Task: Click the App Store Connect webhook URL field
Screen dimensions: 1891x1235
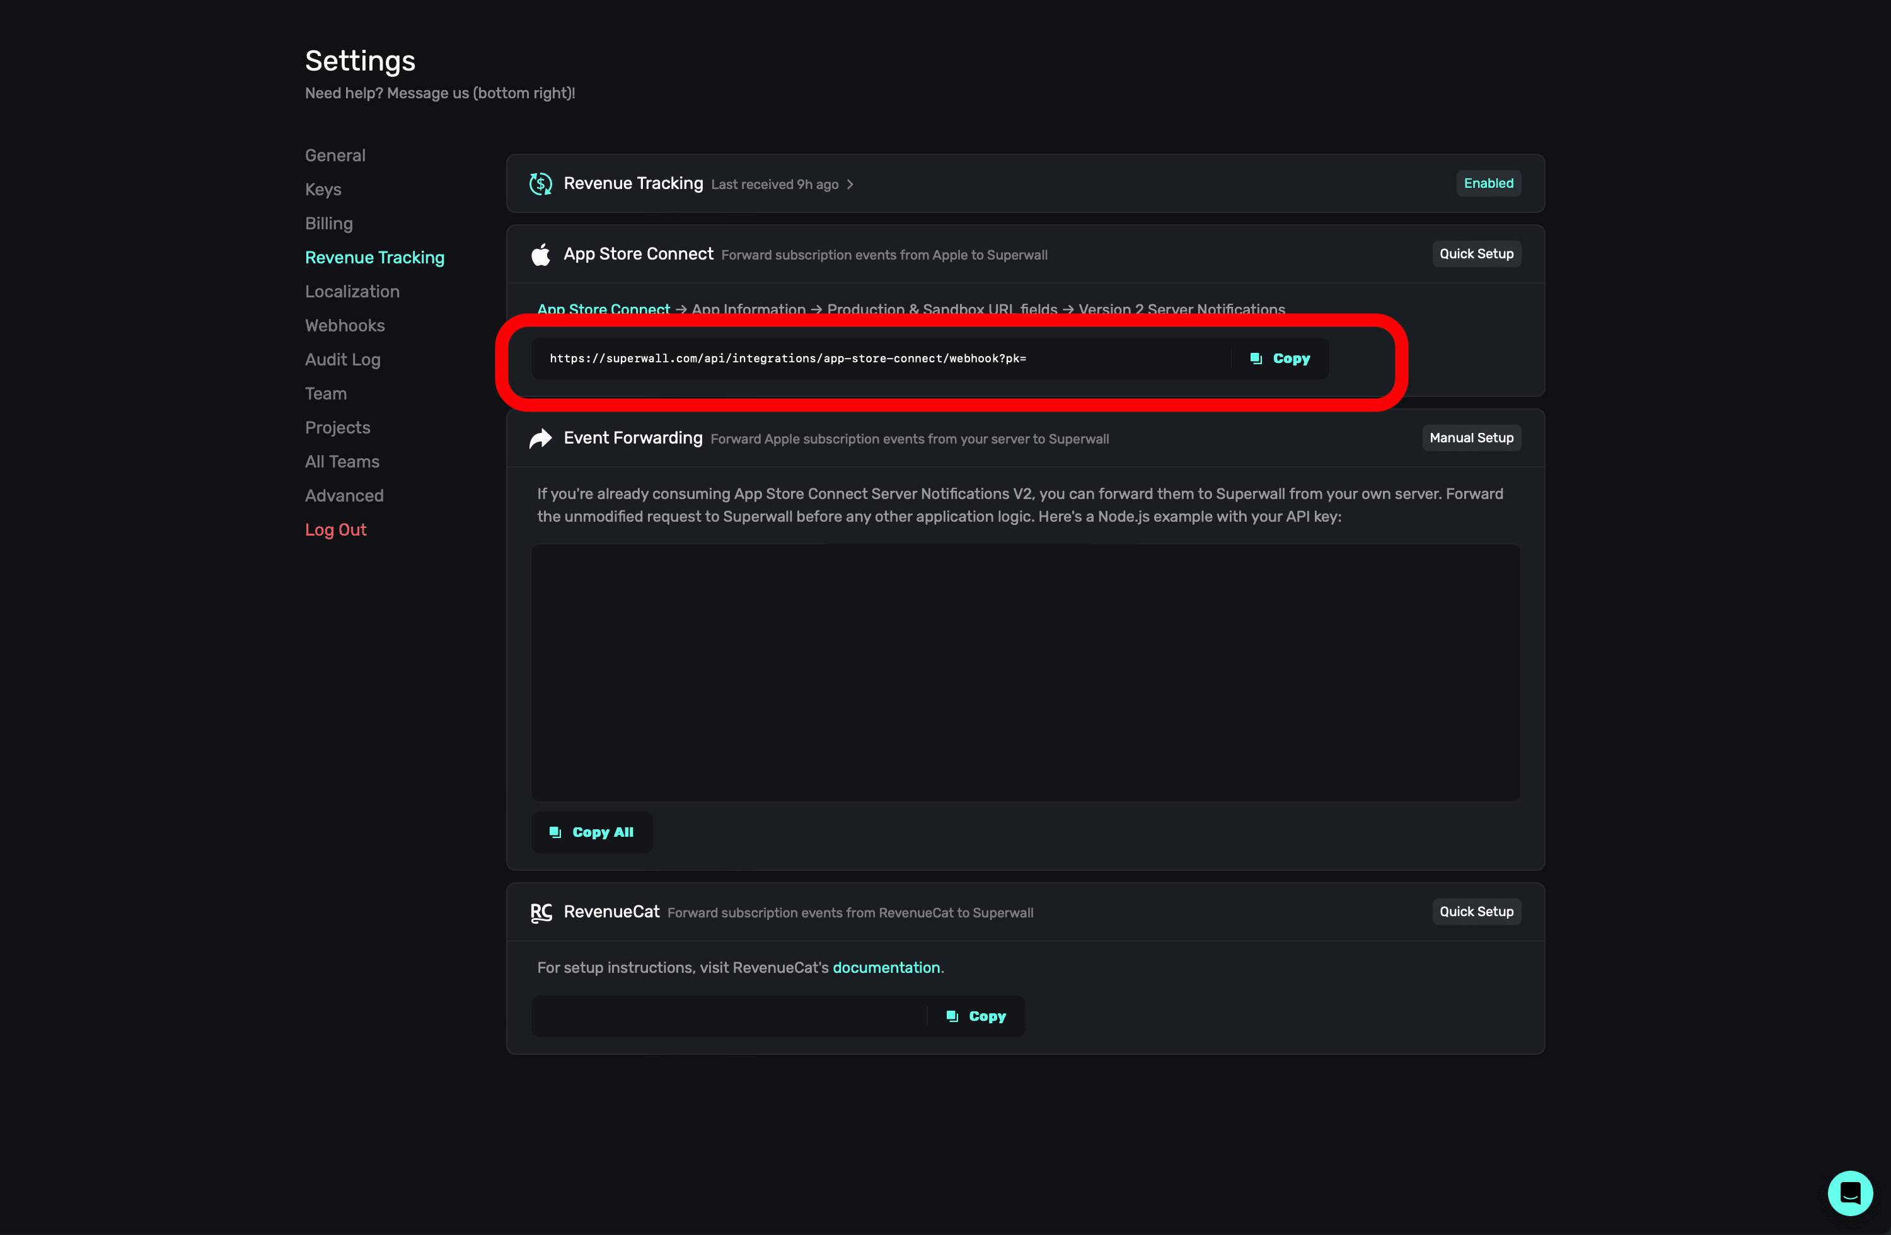Action: coord(874,359)
